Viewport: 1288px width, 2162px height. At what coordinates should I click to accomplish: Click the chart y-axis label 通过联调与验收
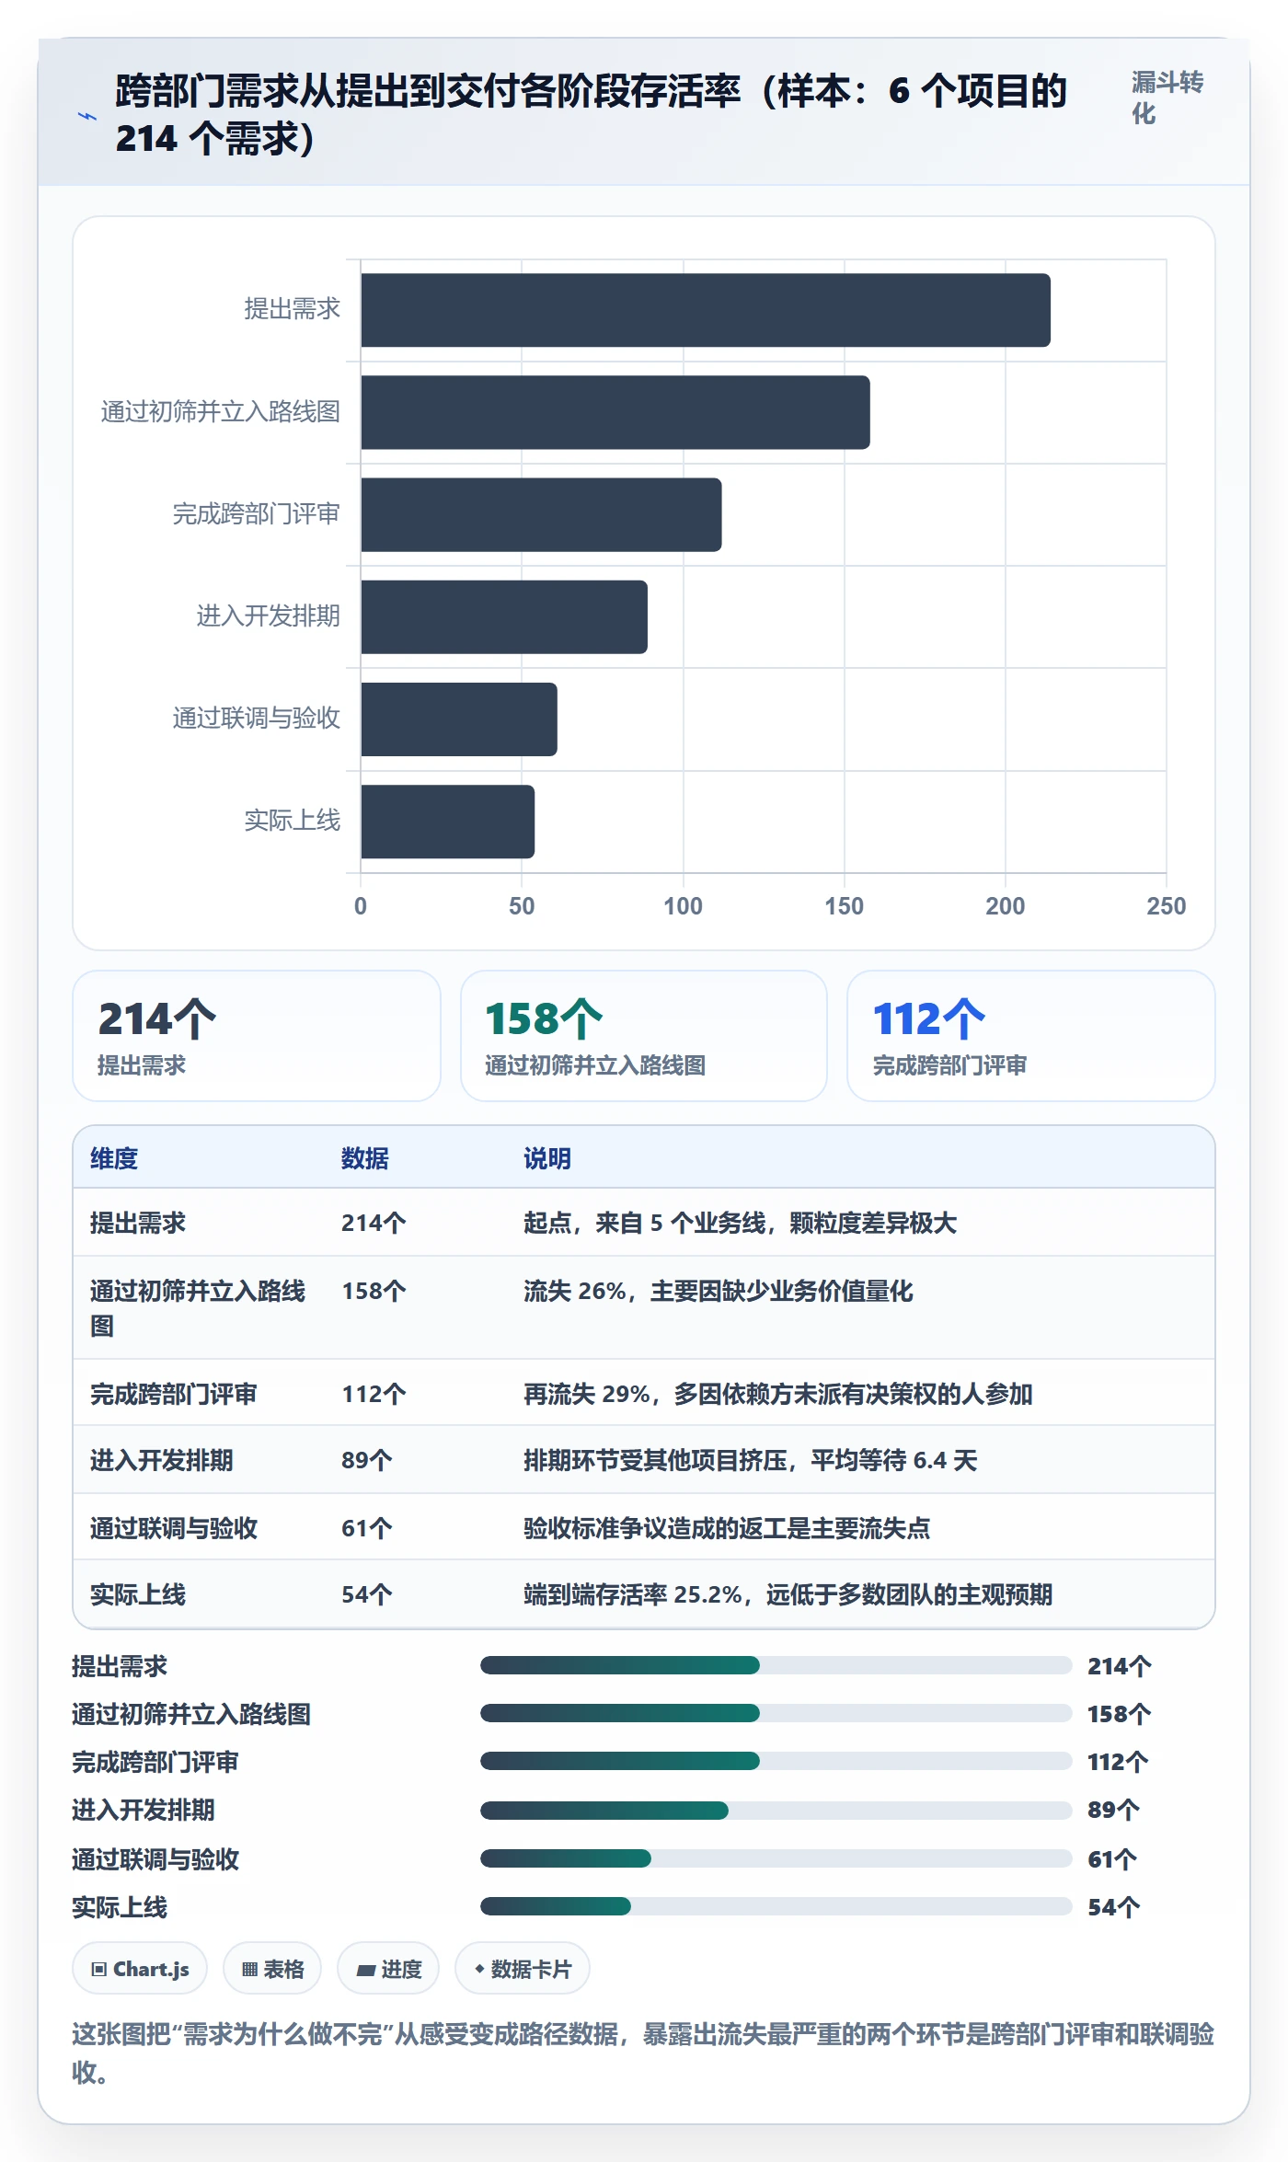click(257, 718)
